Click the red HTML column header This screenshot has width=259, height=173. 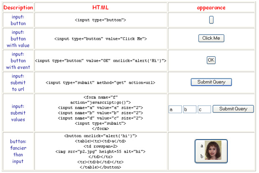(101, 8)
